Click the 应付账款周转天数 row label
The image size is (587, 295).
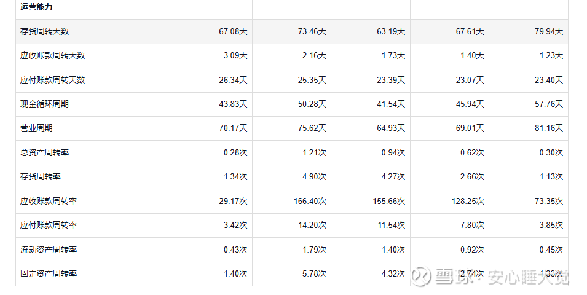pos(53,80)
